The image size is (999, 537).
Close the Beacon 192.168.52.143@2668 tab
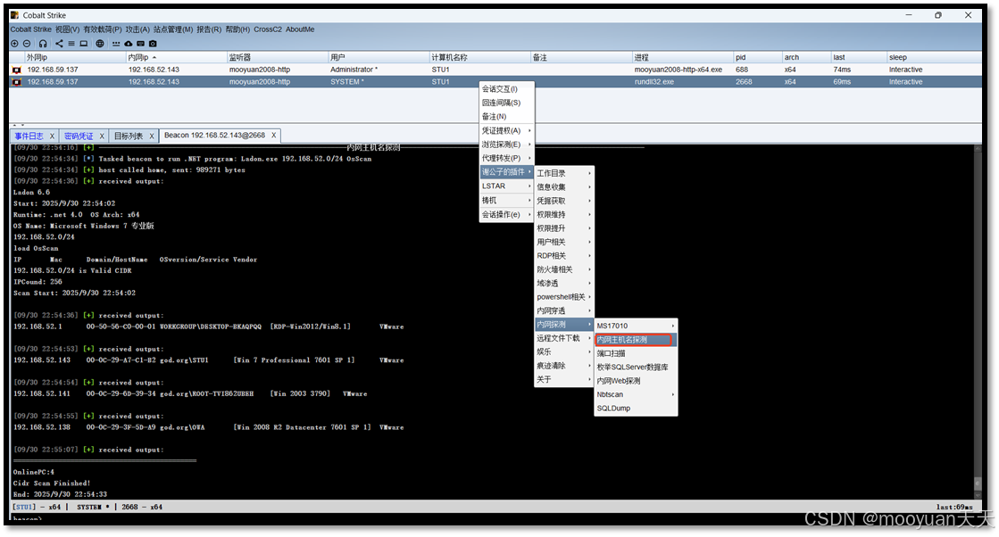click(x=274, y=136)
